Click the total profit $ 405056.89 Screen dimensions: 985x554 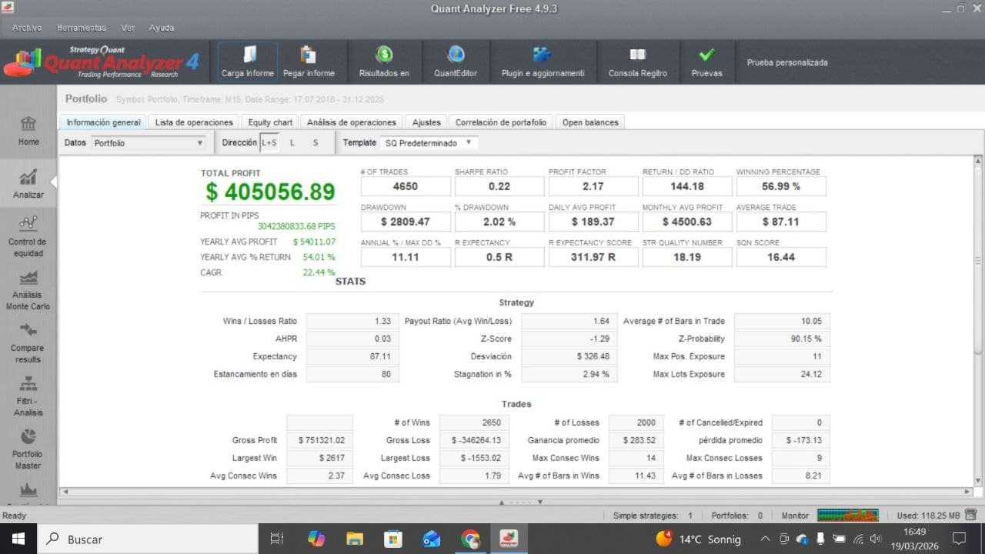(270, 192)
